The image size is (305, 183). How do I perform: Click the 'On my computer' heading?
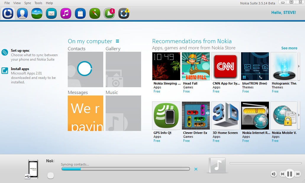pos(90,41)
